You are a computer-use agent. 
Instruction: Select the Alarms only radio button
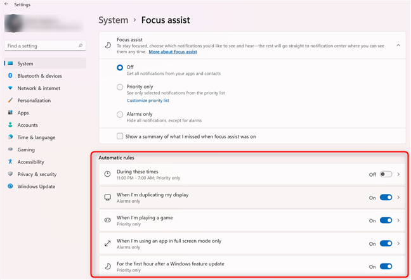120,115
